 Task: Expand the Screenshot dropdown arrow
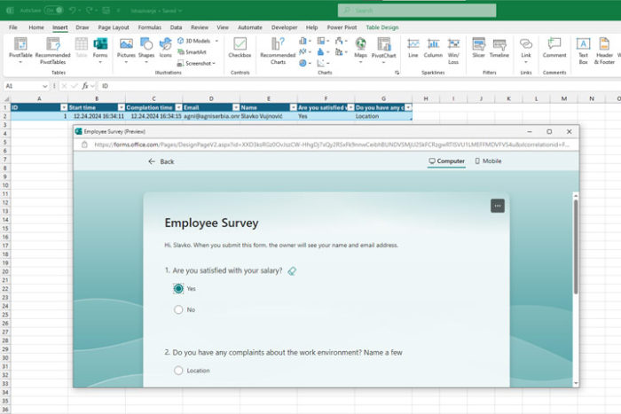click(x=214, y=63)
